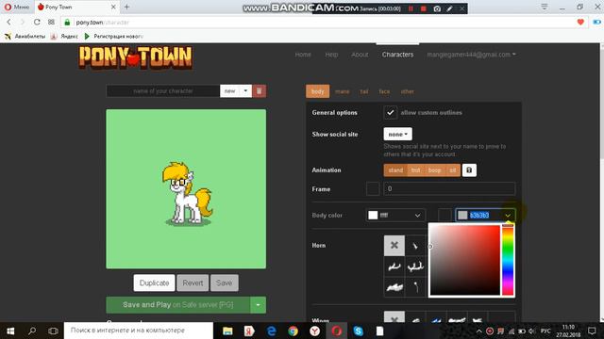Switch to the body tab
The height and width of the screenshot is (339, 604).
(x=317, y=91)
